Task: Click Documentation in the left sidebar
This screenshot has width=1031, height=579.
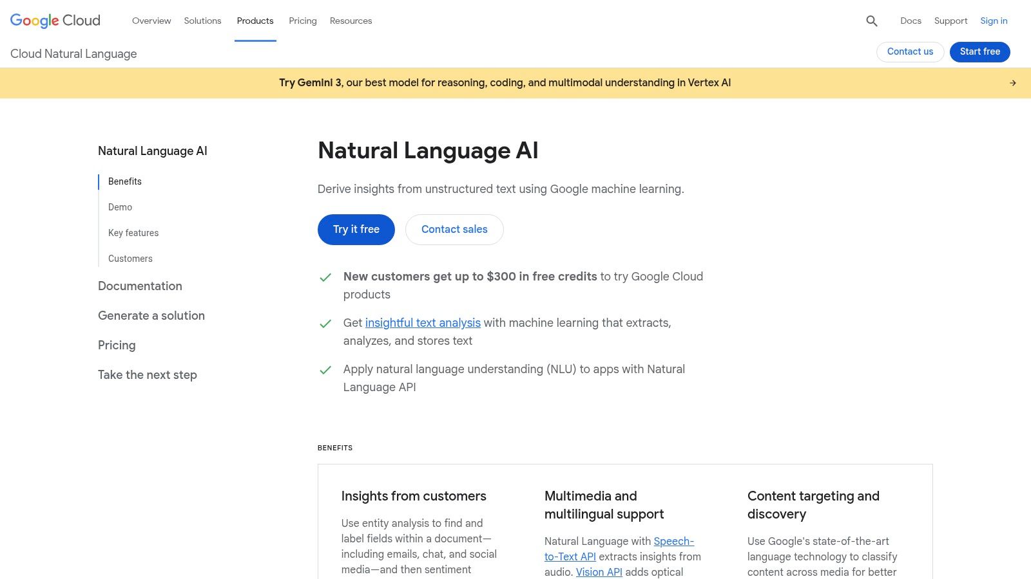Action: tap(140, 286)
